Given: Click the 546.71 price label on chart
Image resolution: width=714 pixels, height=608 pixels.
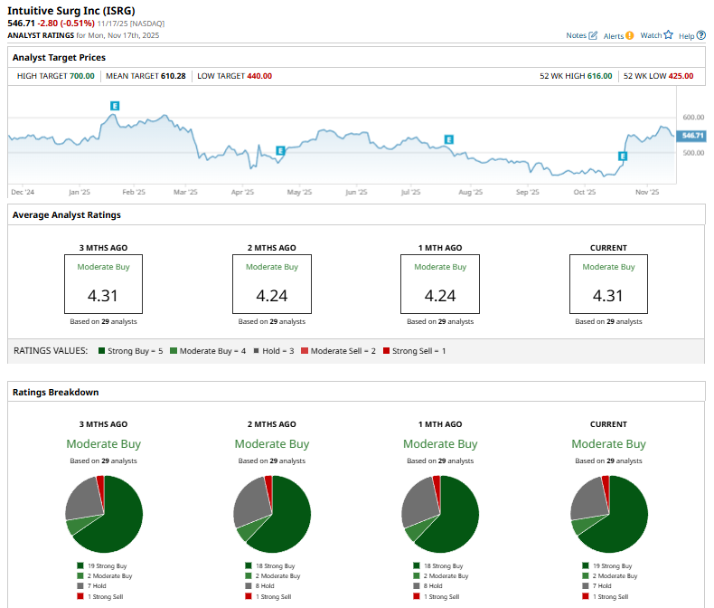Looking at the screenshot, I should click(691, 136).
